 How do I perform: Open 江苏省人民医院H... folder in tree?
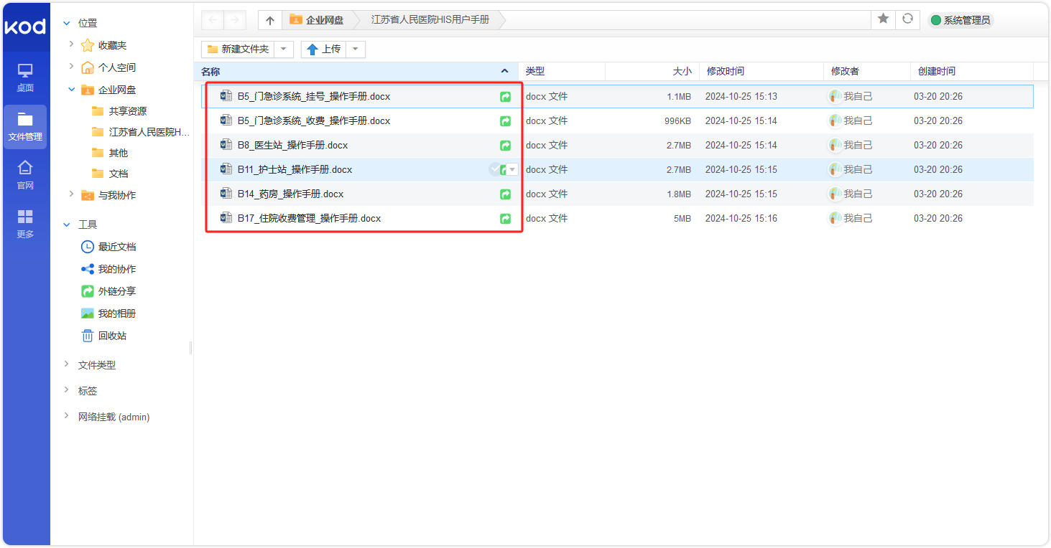[x=141, y=132]
